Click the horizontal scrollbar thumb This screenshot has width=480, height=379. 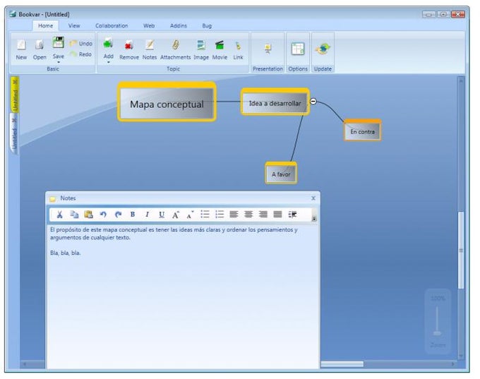[342, 364]
